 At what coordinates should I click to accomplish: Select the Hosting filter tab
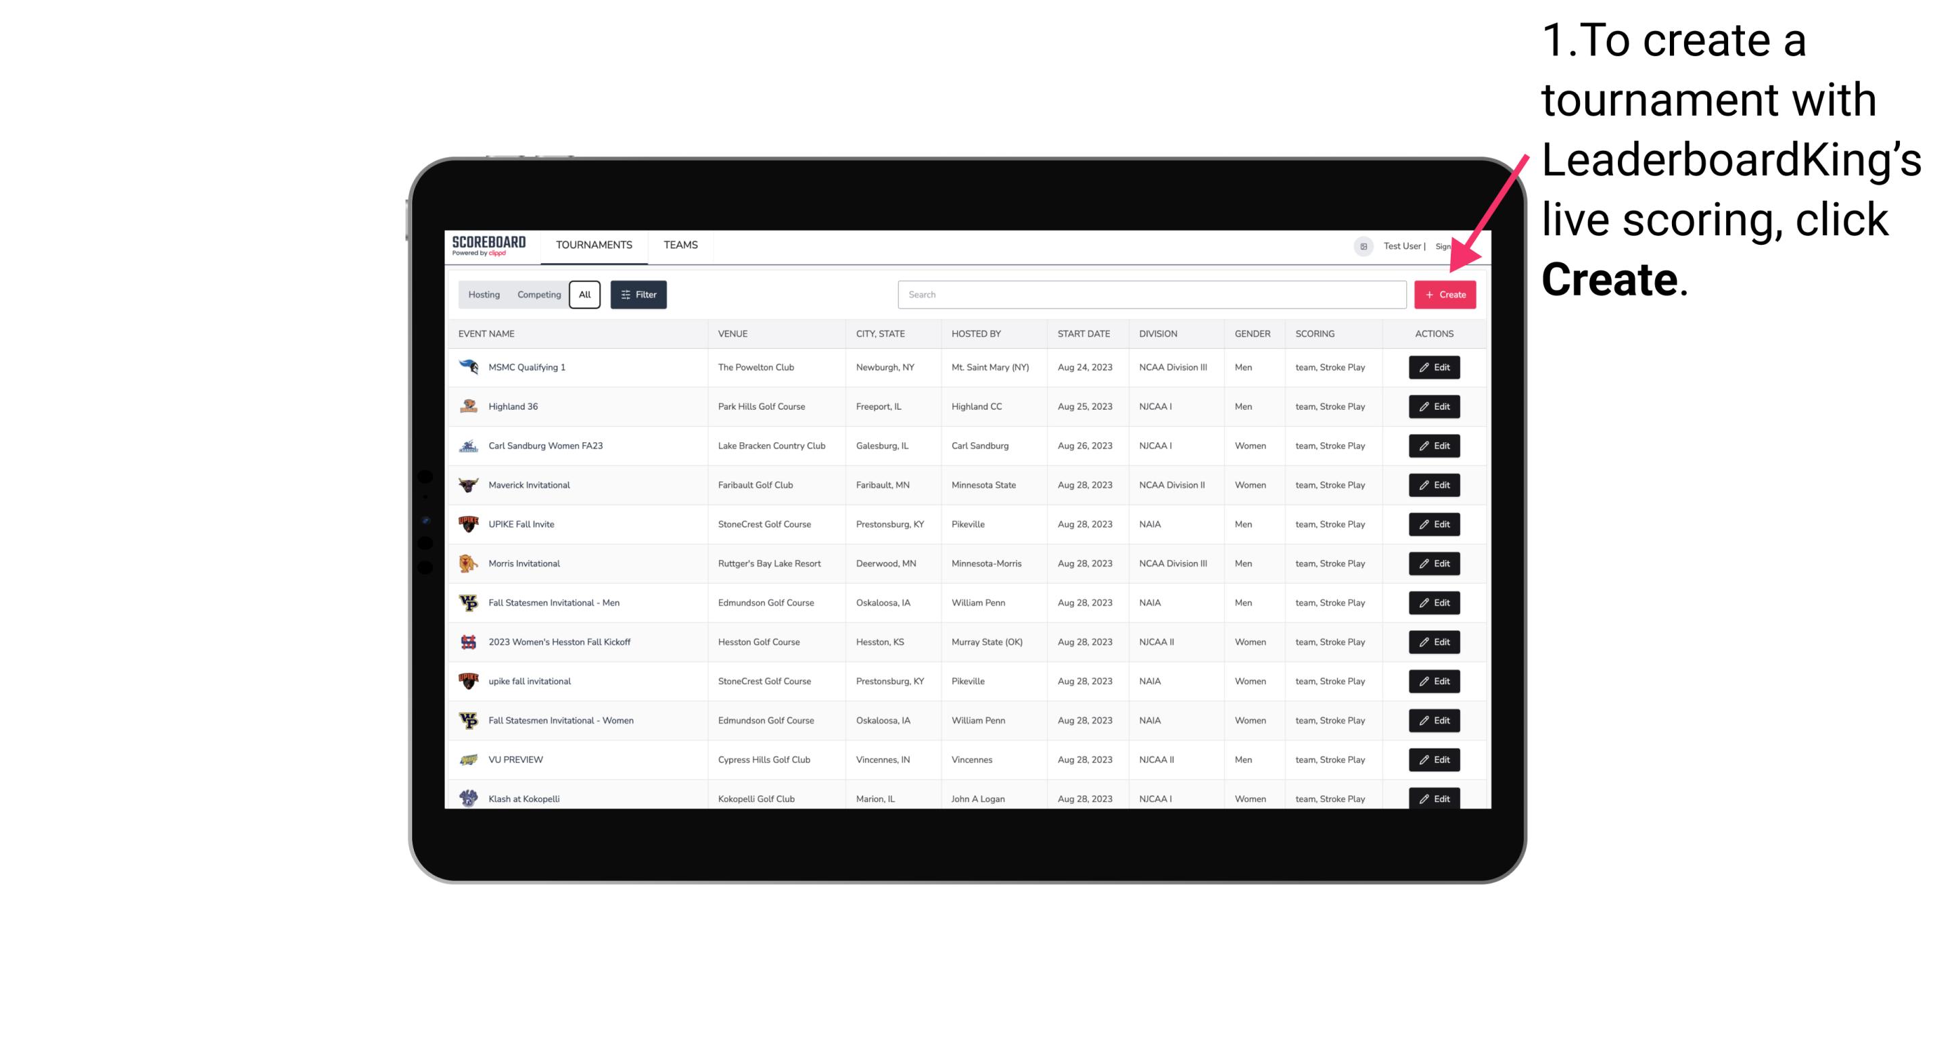click(x=483, y=295)
